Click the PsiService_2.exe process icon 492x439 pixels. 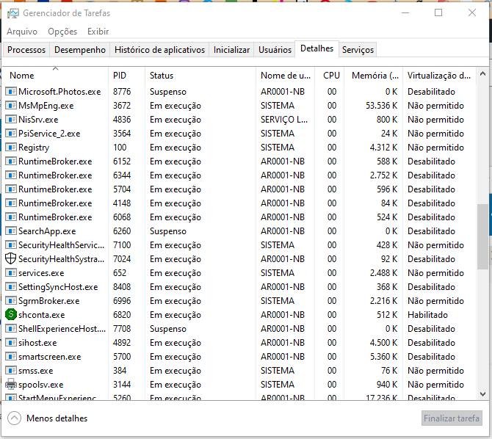pos(11,134)
